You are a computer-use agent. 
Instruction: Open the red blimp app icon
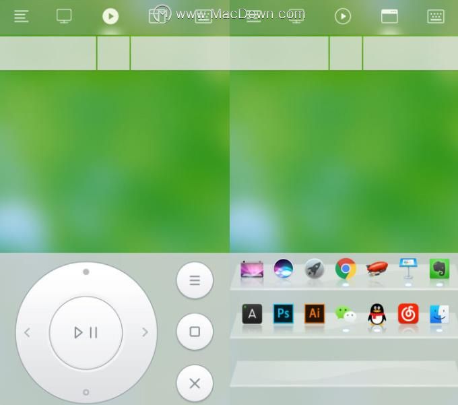[x=377, y=268]
